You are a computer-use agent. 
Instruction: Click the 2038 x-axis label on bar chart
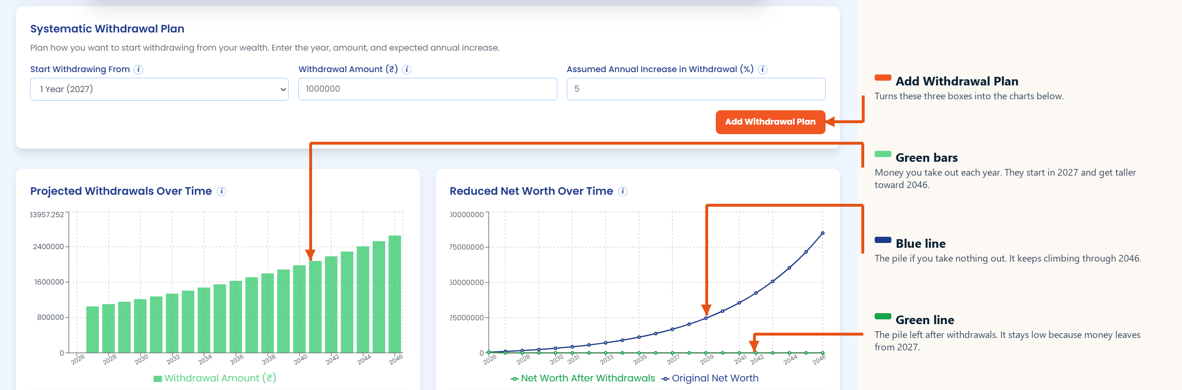[x=269, y=359]
